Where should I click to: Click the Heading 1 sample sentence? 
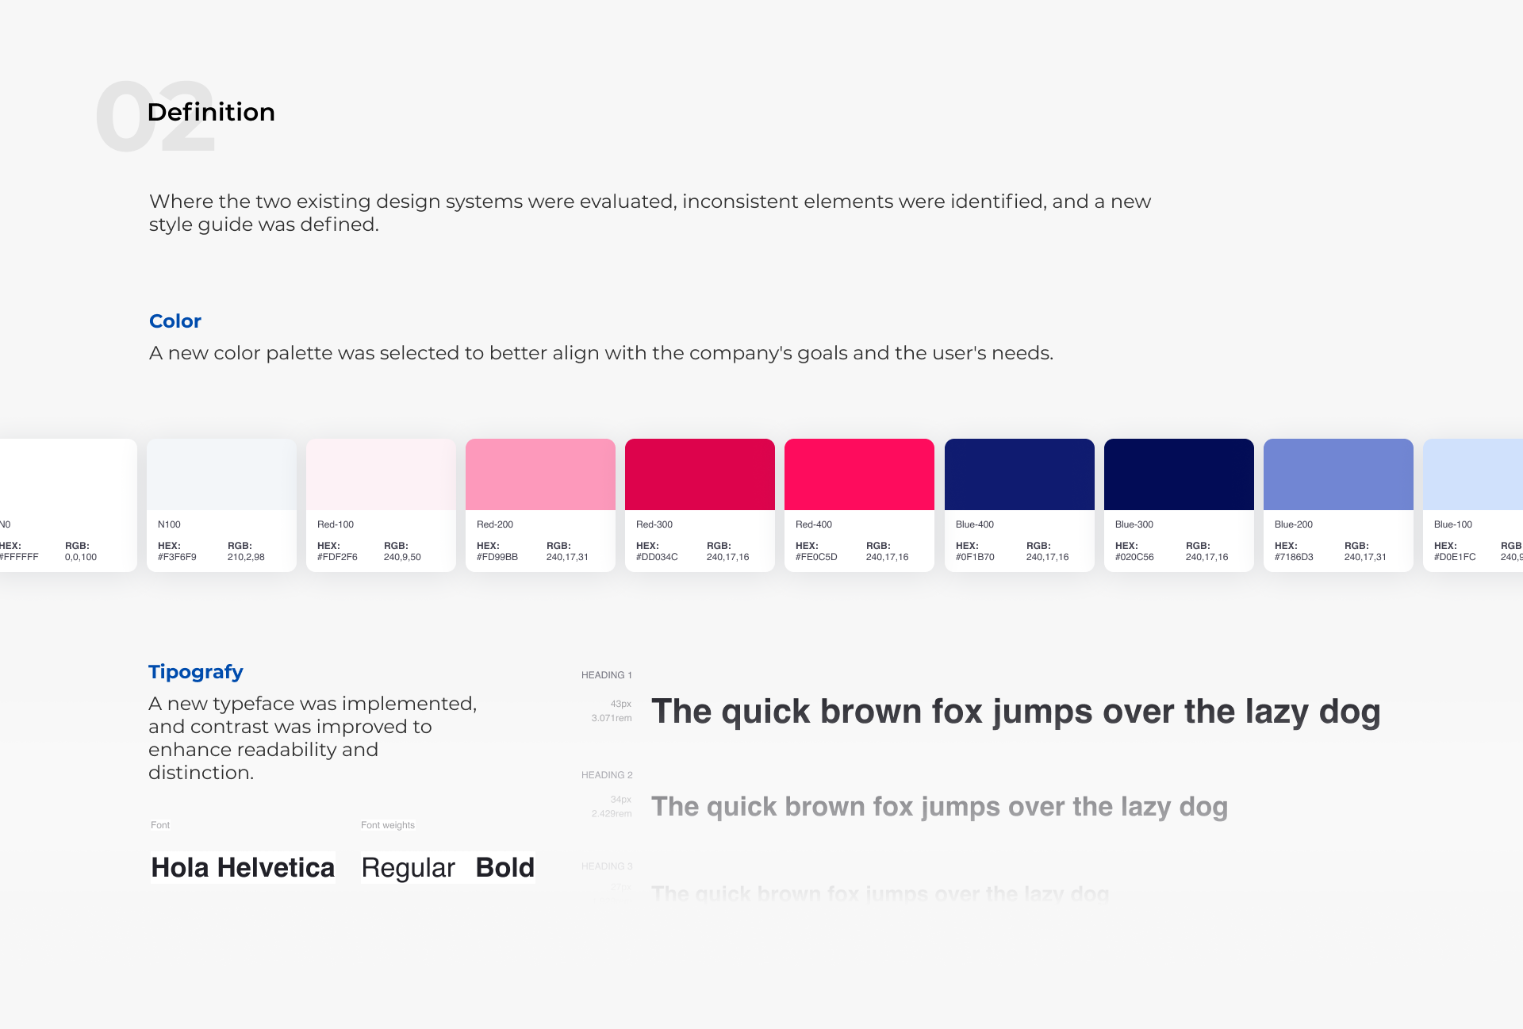[x=1016, y=712]
